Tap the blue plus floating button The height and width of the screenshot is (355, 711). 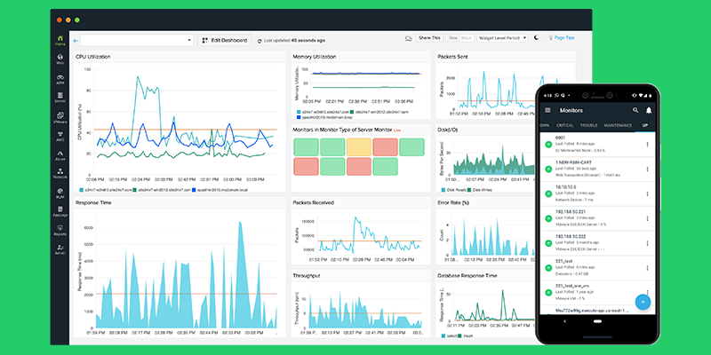pos(643,302)
